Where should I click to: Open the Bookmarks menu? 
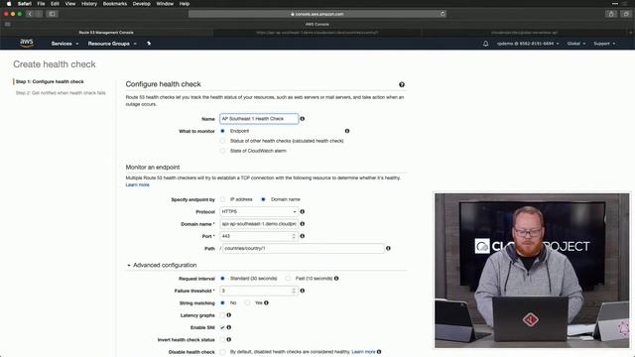[115, 4]
